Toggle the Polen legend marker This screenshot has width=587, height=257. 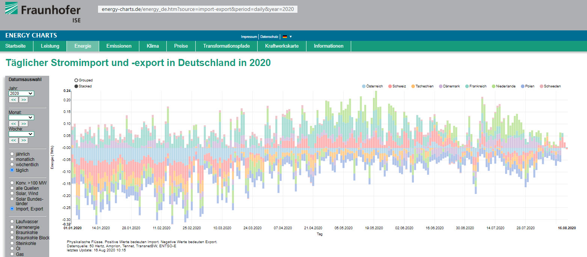(x=523, y=86)
